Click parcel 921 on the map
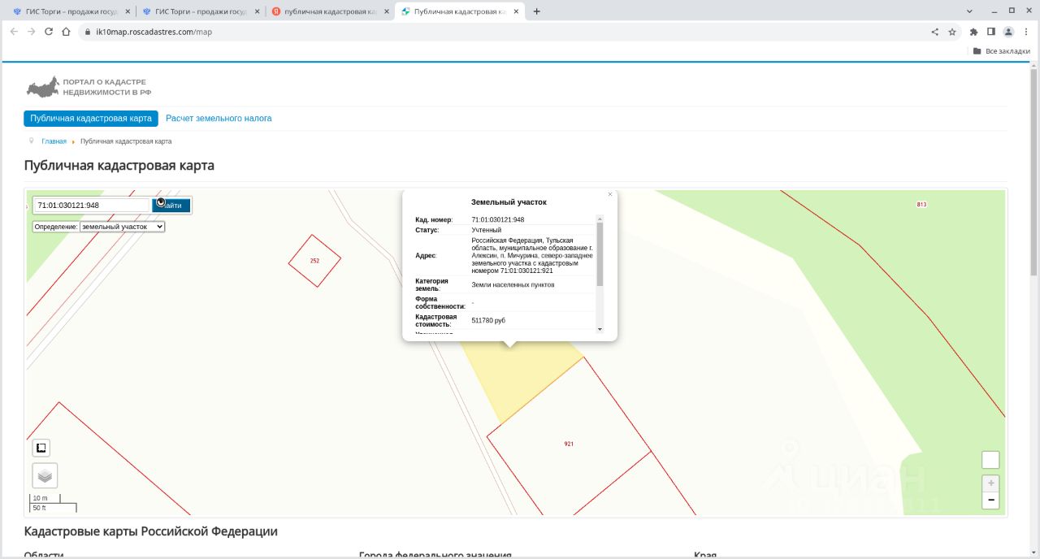 [x=569, y=444]
